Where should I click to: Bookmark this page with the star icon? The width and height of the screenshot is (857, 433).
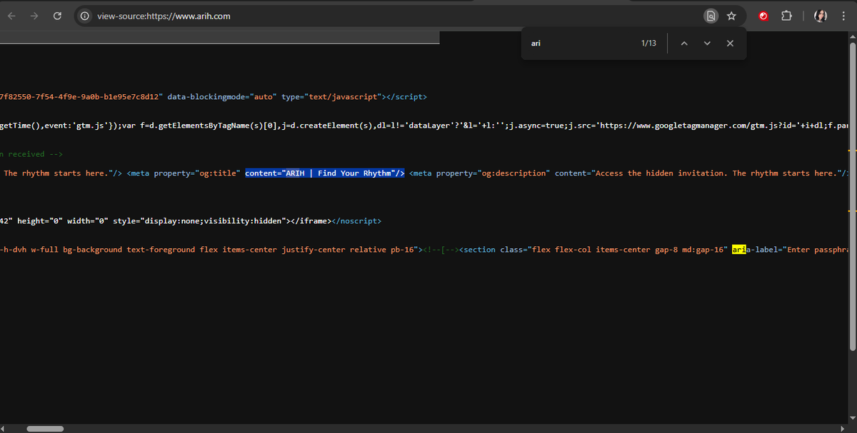click(x=731, y=16)
